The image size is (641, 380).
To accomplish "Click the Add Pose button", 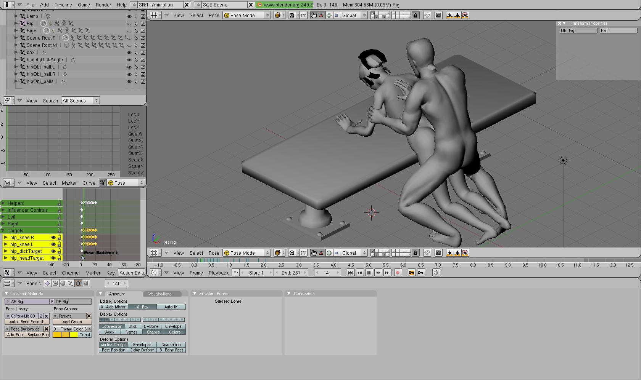I will point(16,335).
